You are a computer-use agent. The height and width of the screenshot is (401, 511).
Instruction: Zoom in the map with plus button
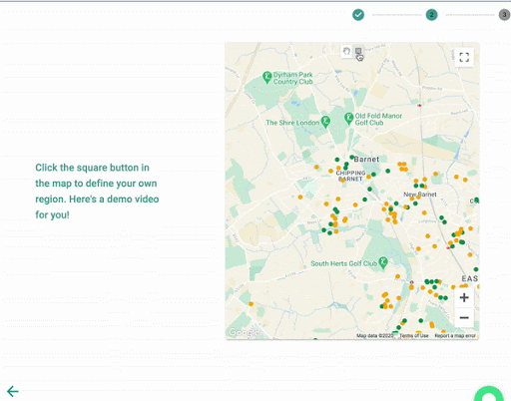[x=464, y=297]
